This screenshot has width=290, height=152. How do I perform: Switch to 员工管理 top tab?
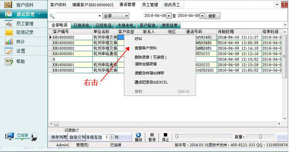pyautogui.click(x=150, y=5)
